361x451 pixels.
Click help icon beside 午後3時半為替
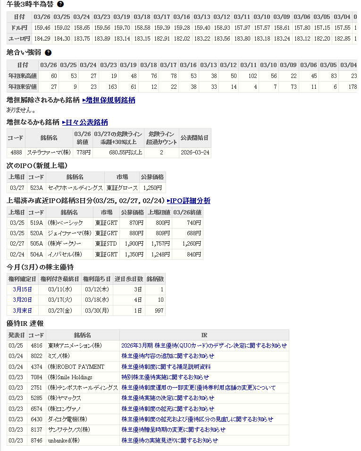(60, 4)
